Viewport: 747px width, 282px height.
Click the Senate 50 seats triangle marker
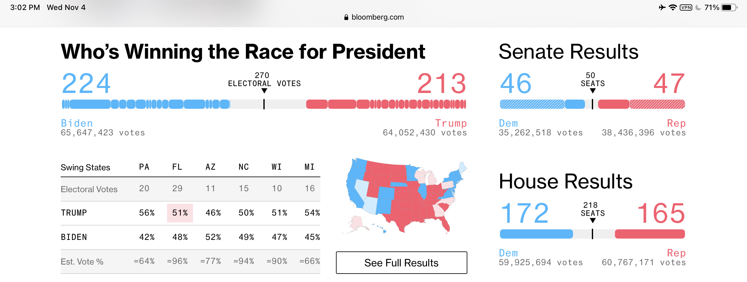click(592, 91)
